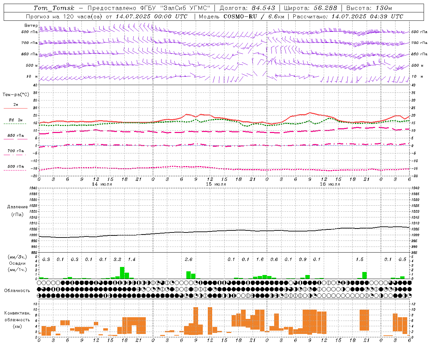The height and width of the screenshot is (343, 429).
Task: Click the 0.6 precipitation total
Action: coord(274,259)
